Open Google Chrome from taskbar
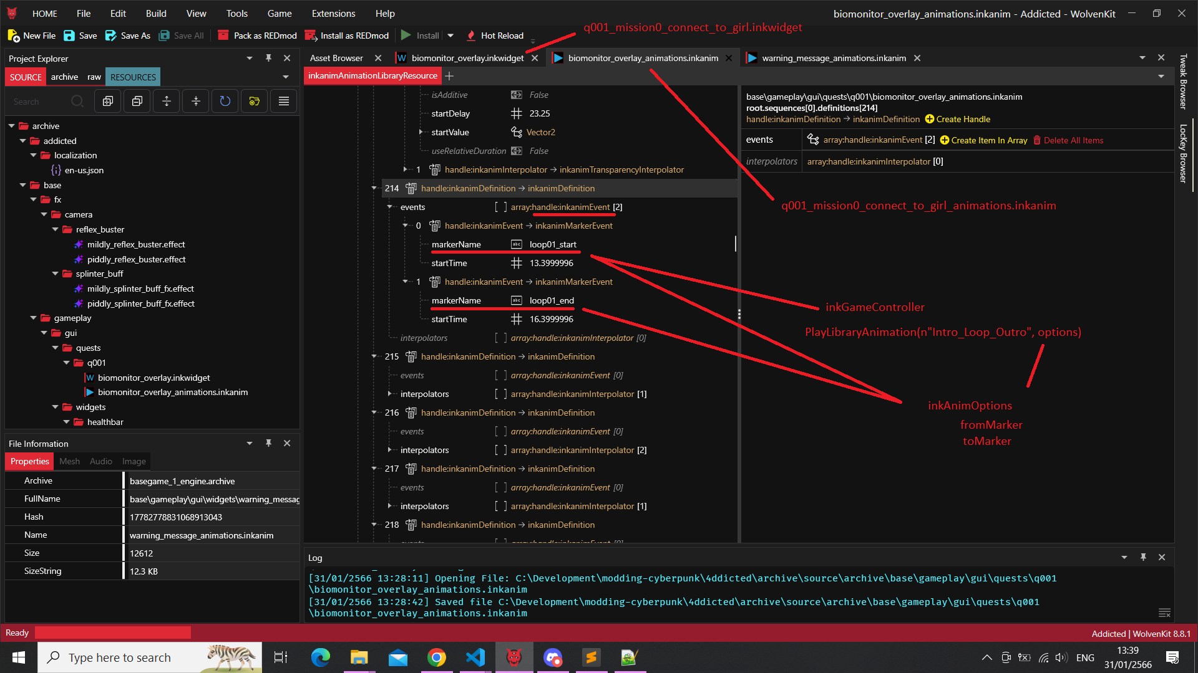The height and width of the screenshot is (673, 1198). point(437,657)
